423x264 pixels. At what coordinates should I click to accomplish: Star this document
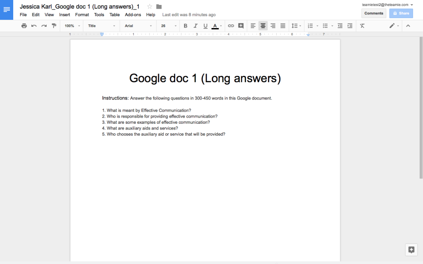tap(150, 7)
